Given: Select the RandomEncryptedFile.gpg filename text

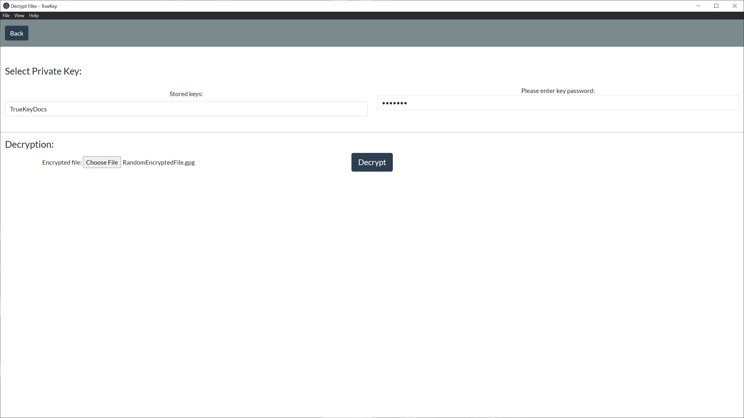Looking at the screenshot, I should (159, 162).
